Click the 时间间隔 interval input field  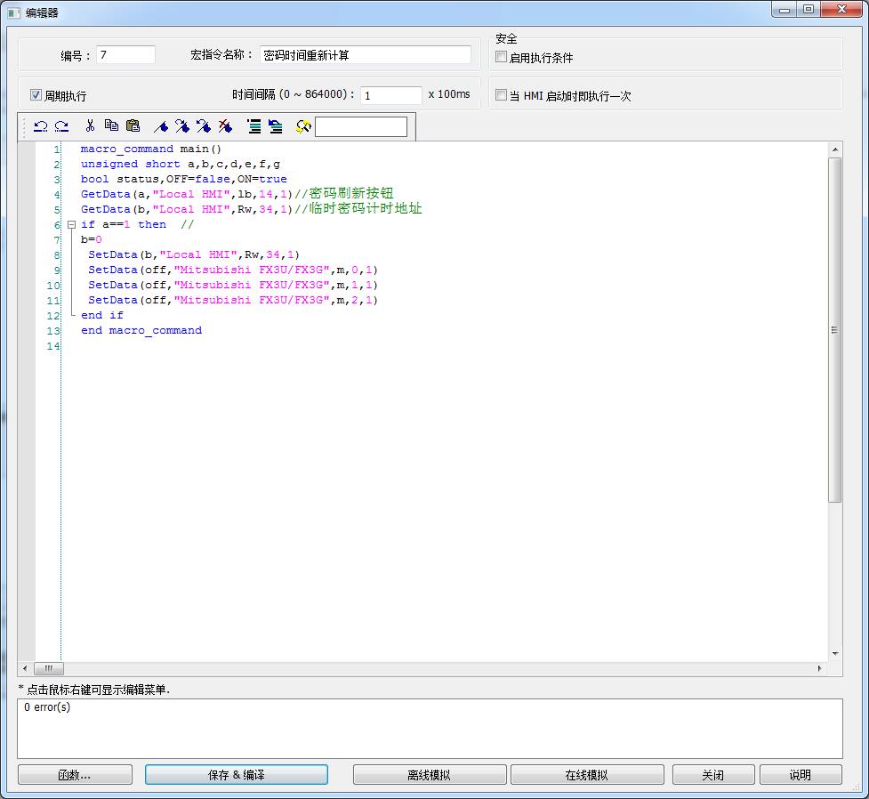390,95
